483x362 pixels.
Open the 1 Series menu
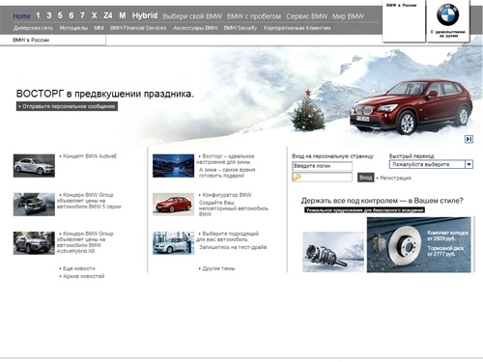(38, 15)
